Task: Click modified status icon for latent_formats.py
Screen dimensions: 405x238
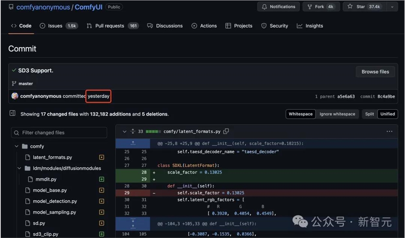Action: 102,157
